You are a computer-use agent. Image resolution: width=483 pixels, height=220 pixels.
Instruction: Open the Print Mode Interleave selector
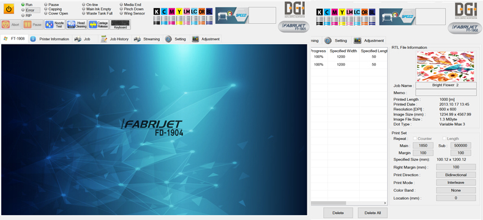click(x=456, y=183)
